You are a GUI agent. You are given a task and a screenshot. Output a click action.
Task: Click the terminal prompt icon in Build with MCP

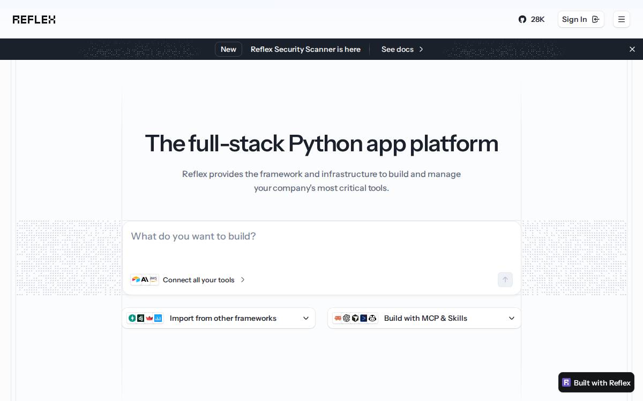coord(364,318)
